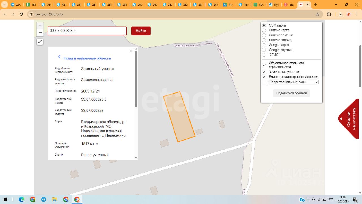Select 2ГИС base map
Screen dimensions: 362x204
coord(264,55)
